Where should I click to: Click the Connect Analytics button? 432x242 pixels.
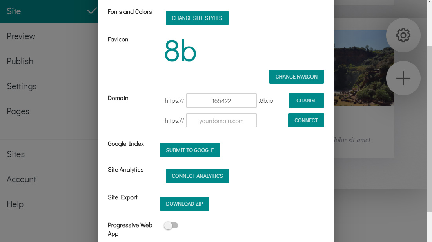click(197, 176)
